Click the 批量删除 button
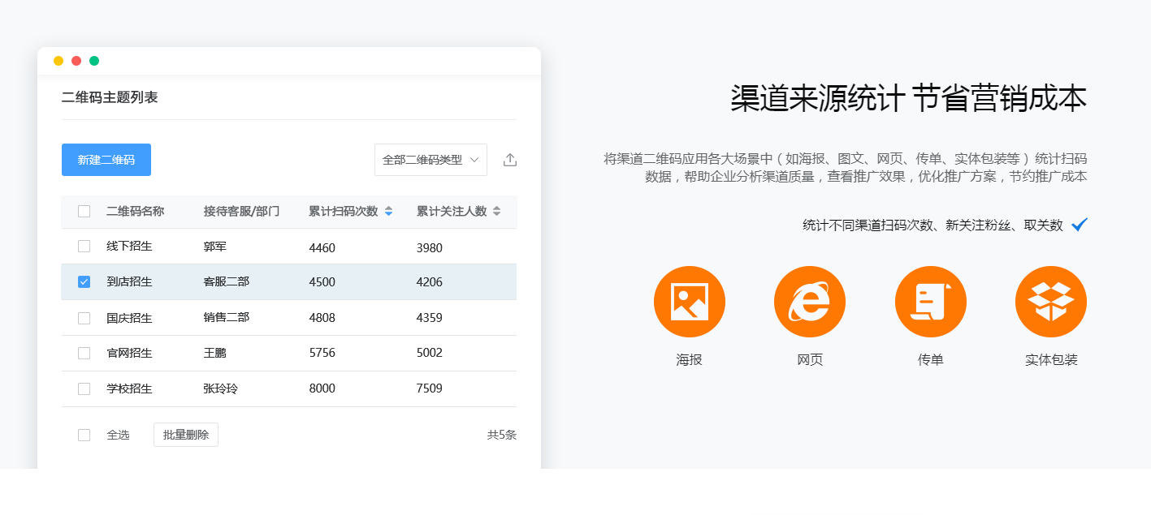This screenshot has width=1151, height=515. point(186,435)
